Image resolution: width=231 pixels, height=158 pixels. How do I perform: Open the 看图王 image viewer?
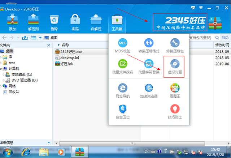(x=174, y=90)
